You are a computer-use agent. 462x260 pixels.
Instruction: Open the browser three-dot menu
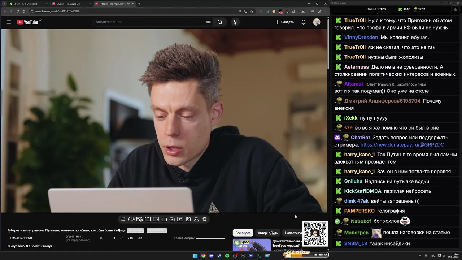pyautogui.click(x=326, y=11)
